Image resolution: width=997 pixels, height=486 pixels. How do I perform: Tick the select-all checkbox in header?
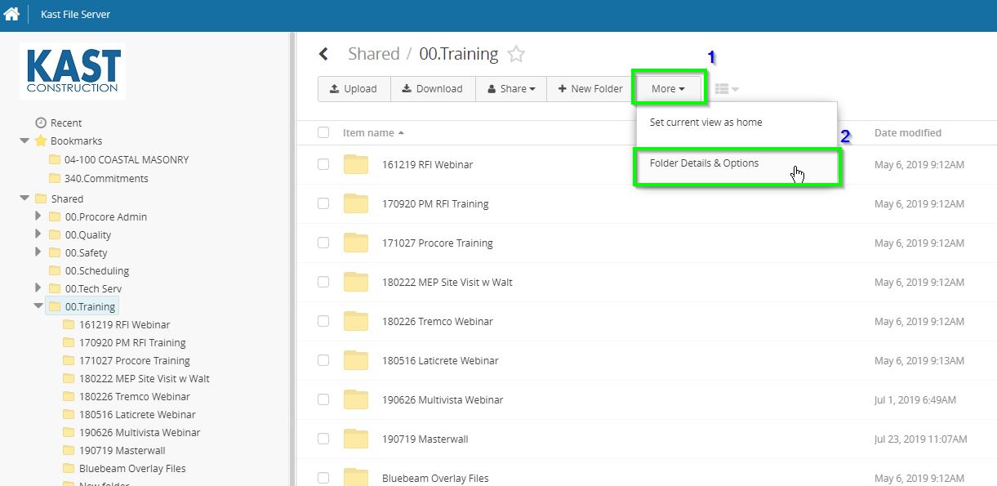323,132
